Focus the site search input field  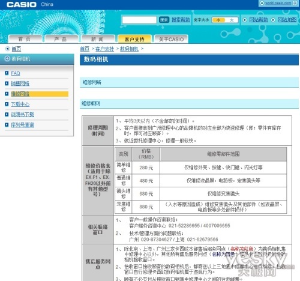pyautogui.click(x=139, y=20)
